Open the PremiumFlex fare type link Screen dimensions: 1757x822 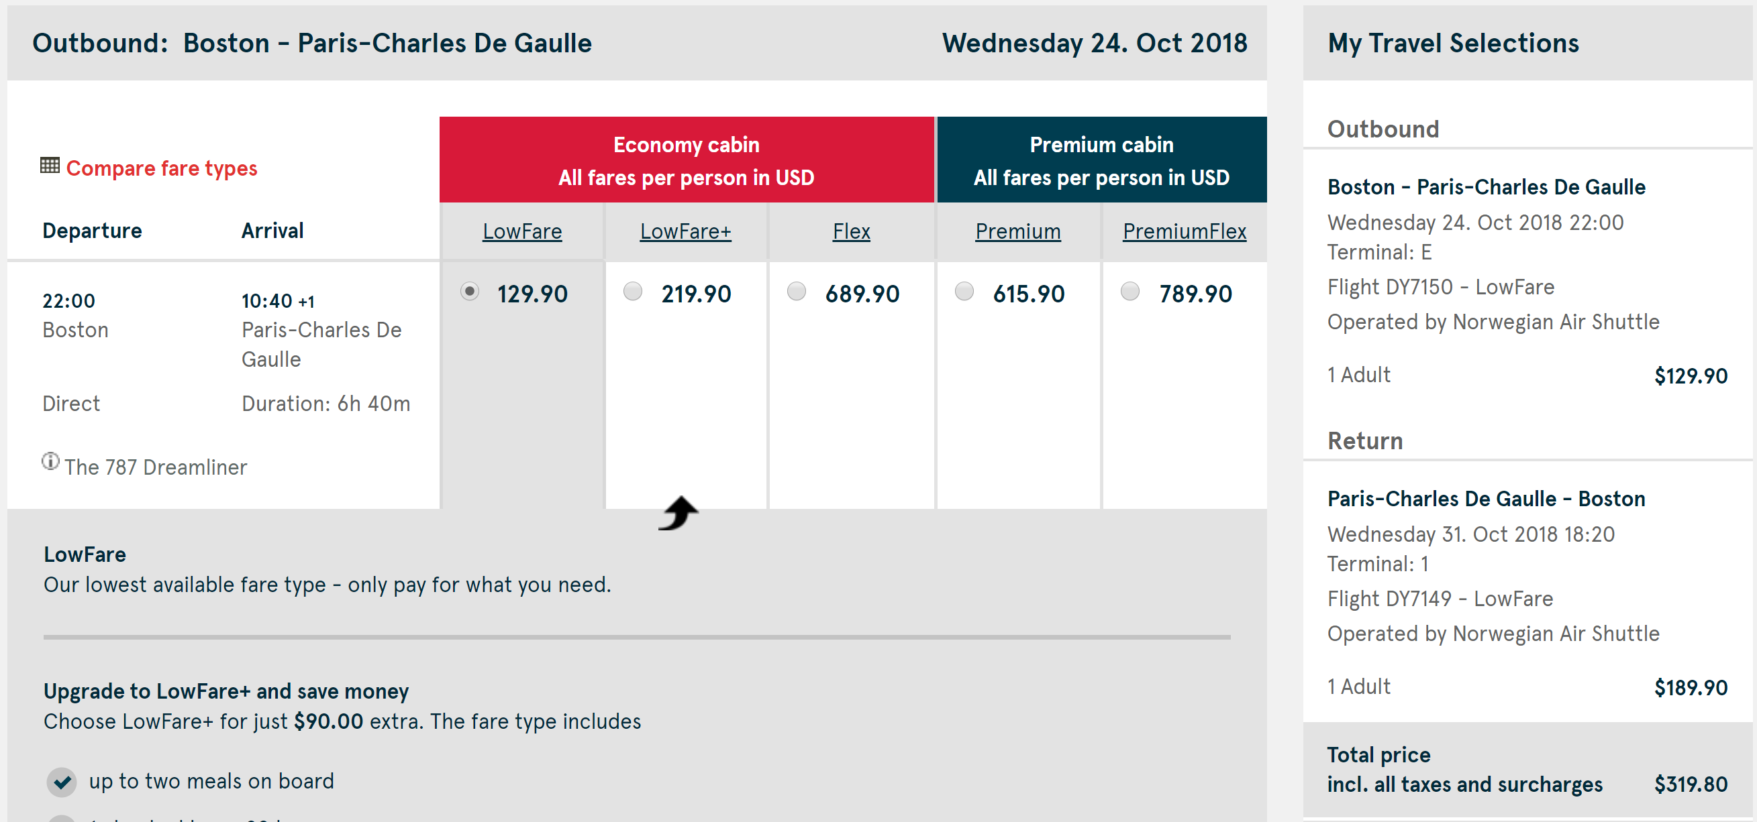pyautogui.click(x=1184, y=232)
